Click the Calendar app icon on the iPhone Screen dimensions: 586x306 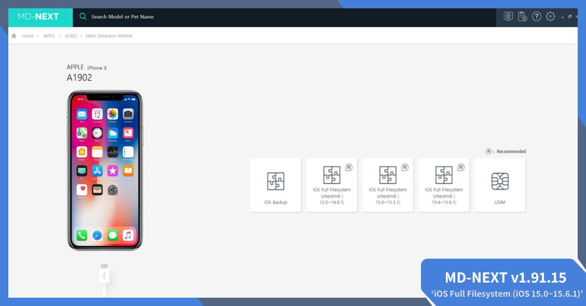(x=97, y=114)
